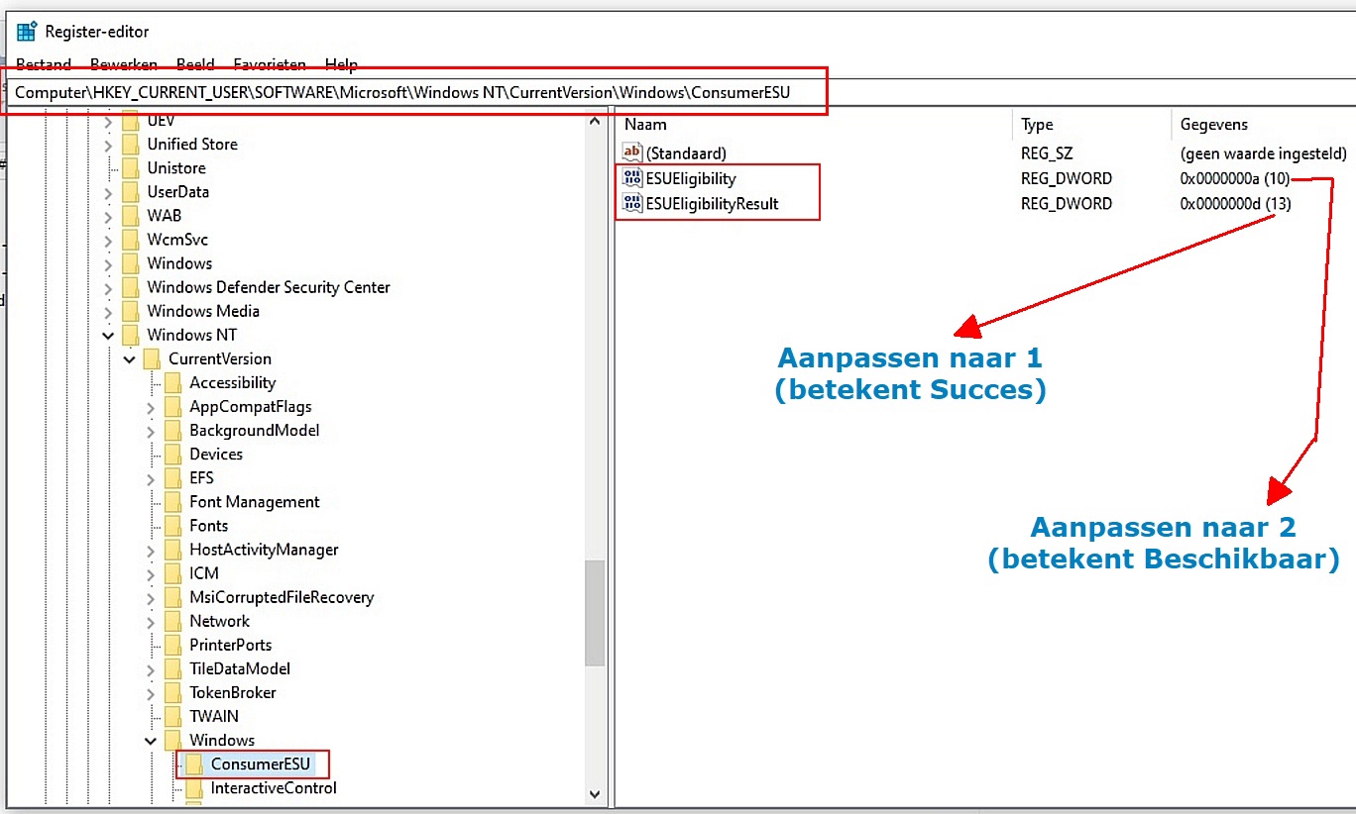Open the Bewerken menu

[x=124, y=64]
